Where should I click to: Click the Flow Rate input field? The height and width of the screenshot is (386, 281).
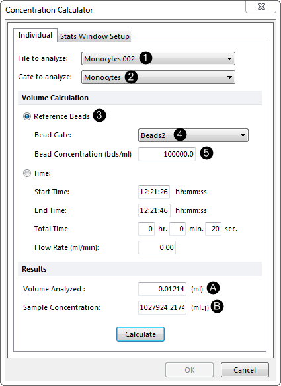[x=157, y=247]
